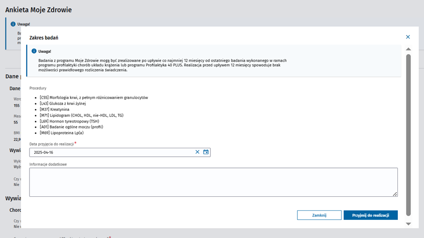This screenshot has width=424, height=238.
Task: Click the Przyjmij do realizacji button
Action: click(x=370, y=215)
